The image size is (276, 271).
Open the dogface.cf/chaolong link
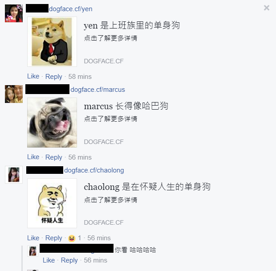[94, 170]
